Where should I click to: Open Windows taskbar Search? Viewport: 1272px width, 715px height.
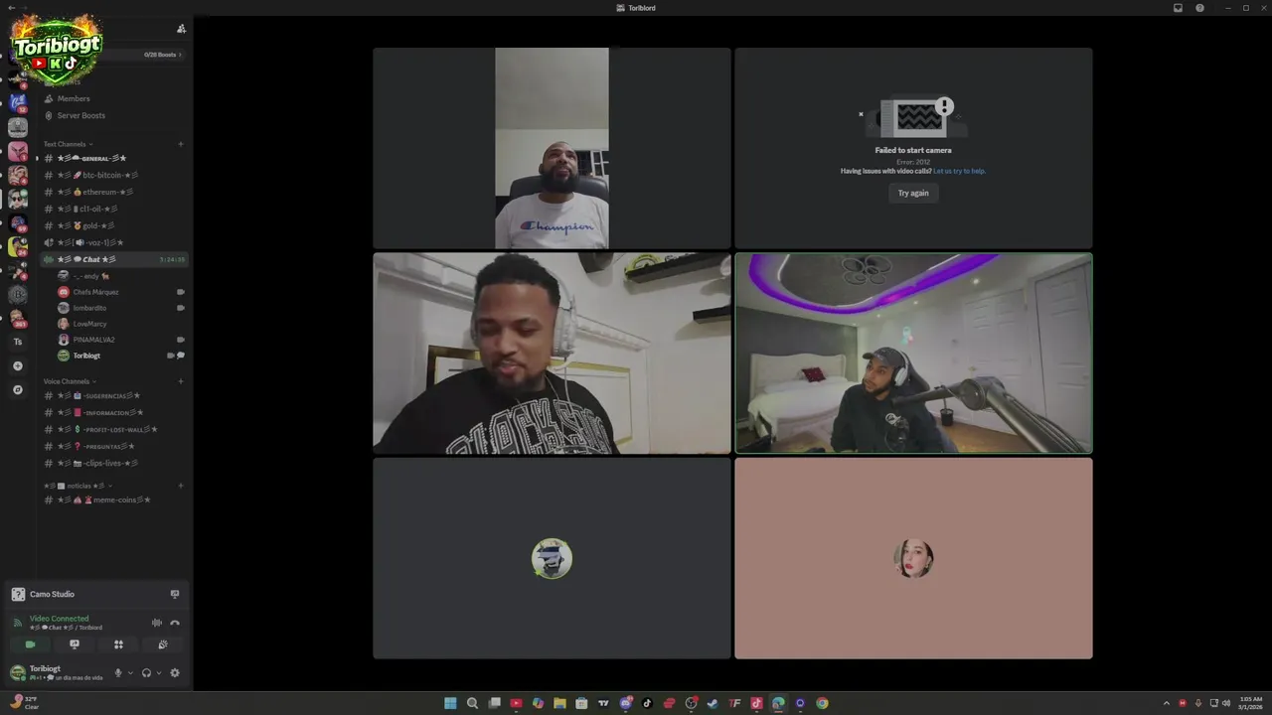[x=472, y=703]
